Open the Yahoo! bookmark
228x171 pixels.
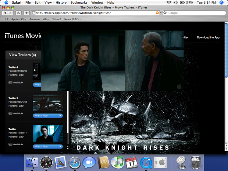57,19
